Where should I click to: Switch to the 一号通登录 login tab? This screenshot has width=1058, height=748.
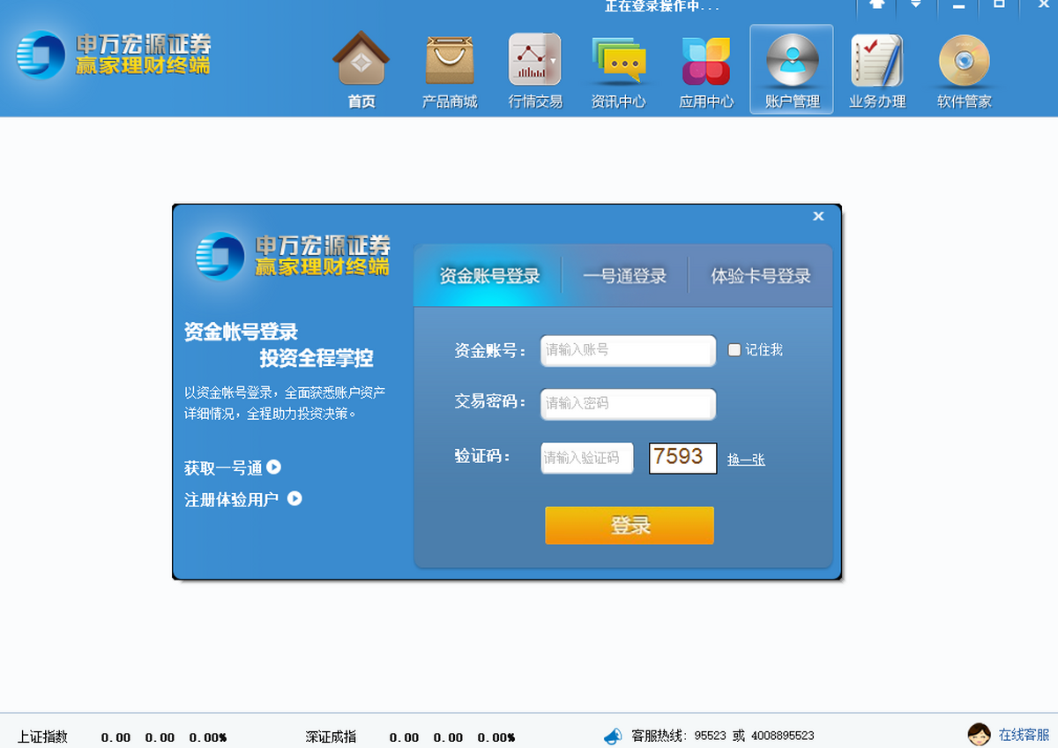click(x=623, y=275)
